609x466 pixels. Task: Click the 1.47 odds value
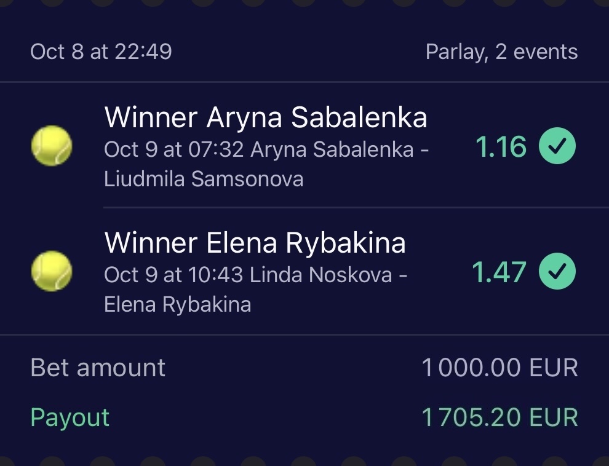pyautogui.click(x=499, y=272)
